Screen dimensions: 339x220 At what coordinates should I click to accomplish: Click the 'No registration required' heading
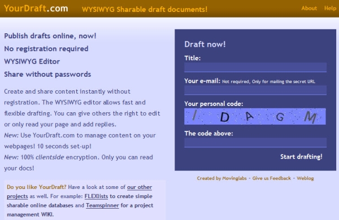[46, 49]
